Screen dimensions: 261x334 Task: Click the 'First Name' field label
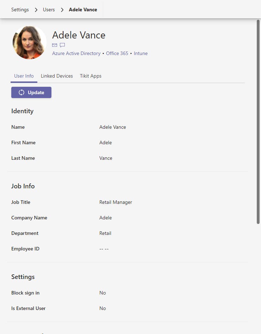coord(23,143)
